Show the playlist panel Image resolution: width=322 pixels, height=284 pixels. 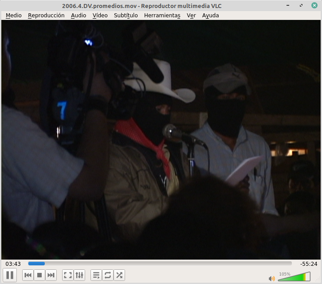96,276
